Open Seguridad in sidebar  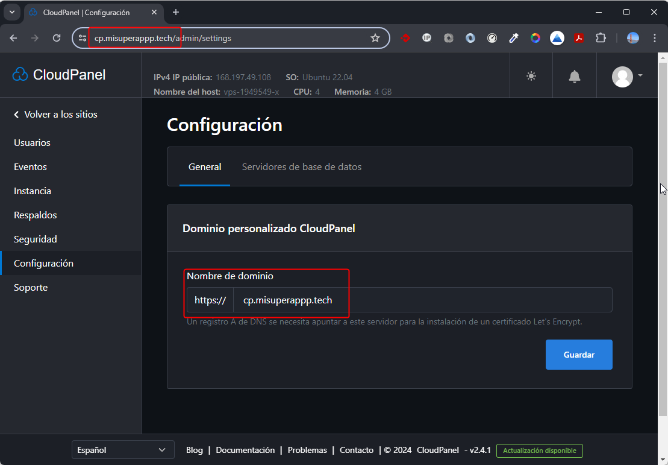click(36, 239)
